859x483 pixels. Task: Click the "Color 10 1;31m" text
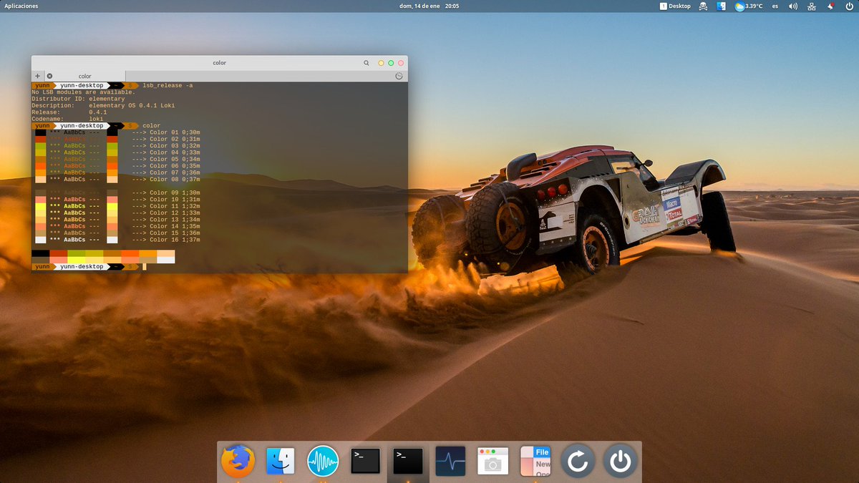[x=175, y=200]
